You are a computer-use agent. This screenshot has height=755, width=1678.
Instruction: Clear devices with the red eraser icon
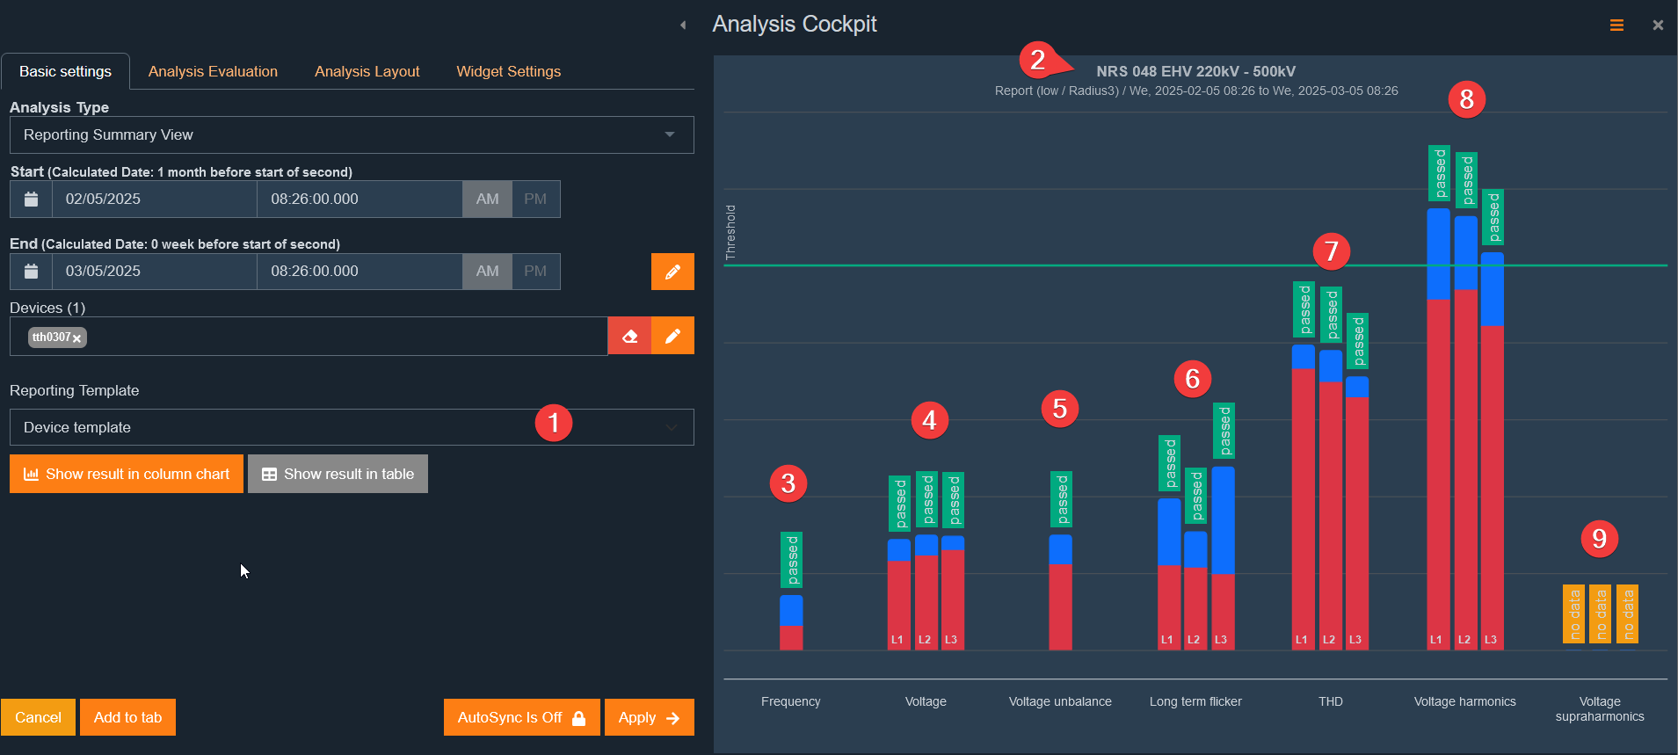[x=629, y=336]
